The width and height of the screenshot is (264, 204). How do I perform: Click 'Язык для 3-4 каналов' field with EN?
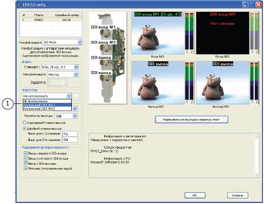coord(70,139)
